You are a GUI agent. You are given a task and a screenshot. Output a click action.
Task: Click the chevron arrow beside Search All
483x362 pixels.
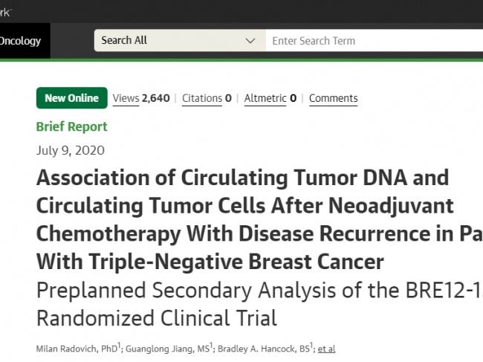tap(250, 41)
